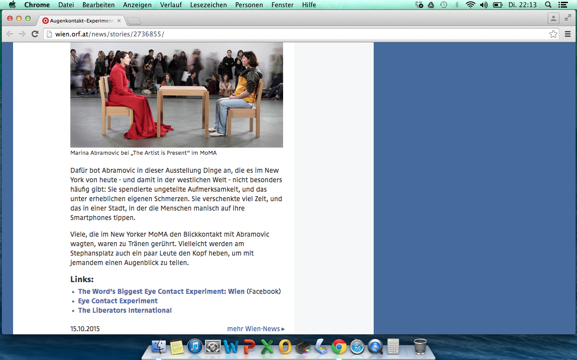The image size is (577, 360).
Task: Open the Lesezeichen menu
Action: click(209, 5)
